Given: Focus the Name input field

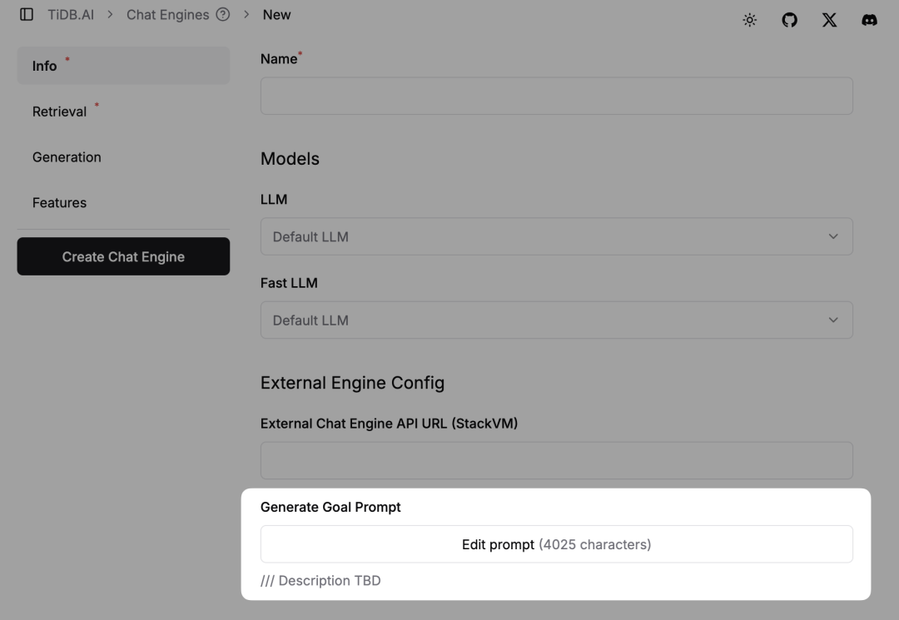Looking at the screenshot, I should click(556, 97).
